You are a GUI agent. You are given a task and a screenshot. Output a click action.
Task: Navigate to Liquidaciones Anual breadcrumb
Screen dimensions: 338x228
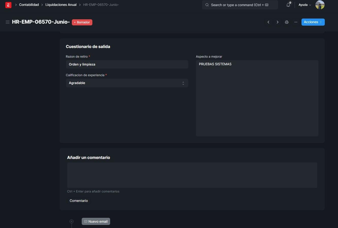(x=61, y=5)
